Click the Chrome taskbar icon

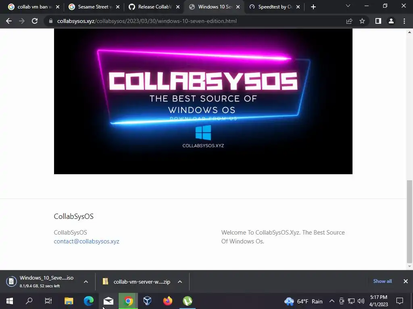[x=128, y=301]
